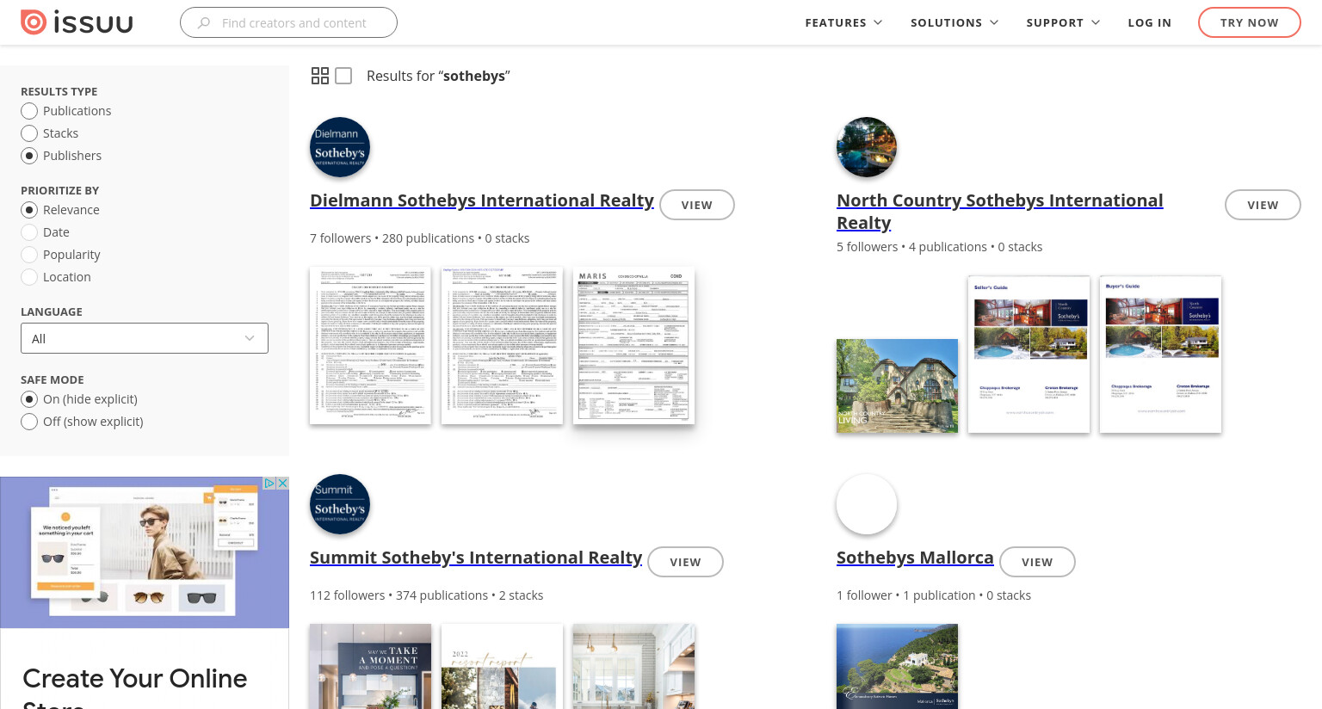Open Dielmann Sothebys International Realty link
Image resolution: width=1322 pixels, height=709 pixels.
click(x=482, y=200)
